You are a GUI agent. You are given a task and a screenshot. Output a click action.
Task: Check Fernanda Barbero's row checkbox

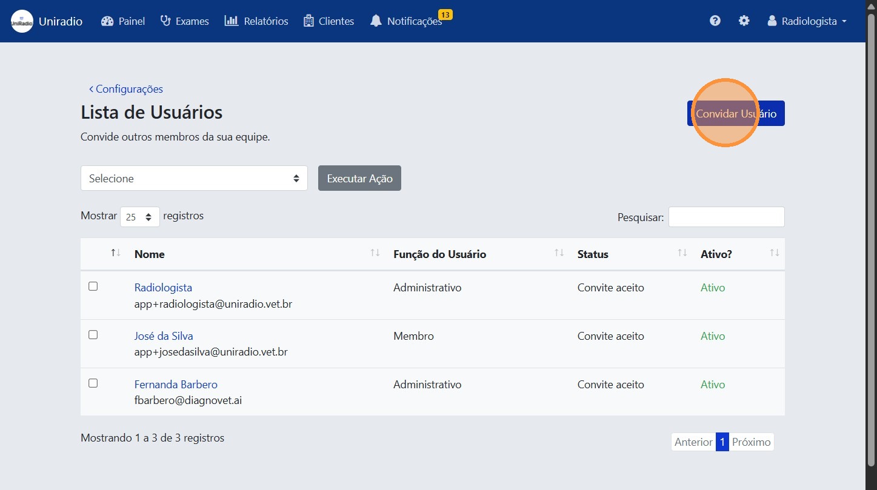click(93, 383)
